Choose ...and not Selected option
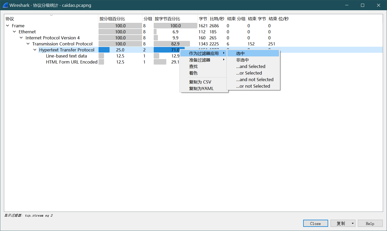This screenshot has height=231, width=387. tap(253, 80)
